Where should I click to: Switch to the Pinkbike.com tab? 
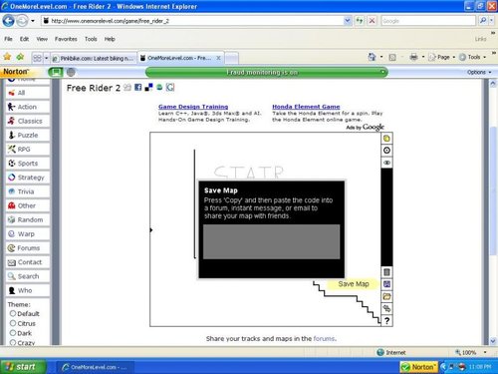pyautogui.click(x=94, y=58)
